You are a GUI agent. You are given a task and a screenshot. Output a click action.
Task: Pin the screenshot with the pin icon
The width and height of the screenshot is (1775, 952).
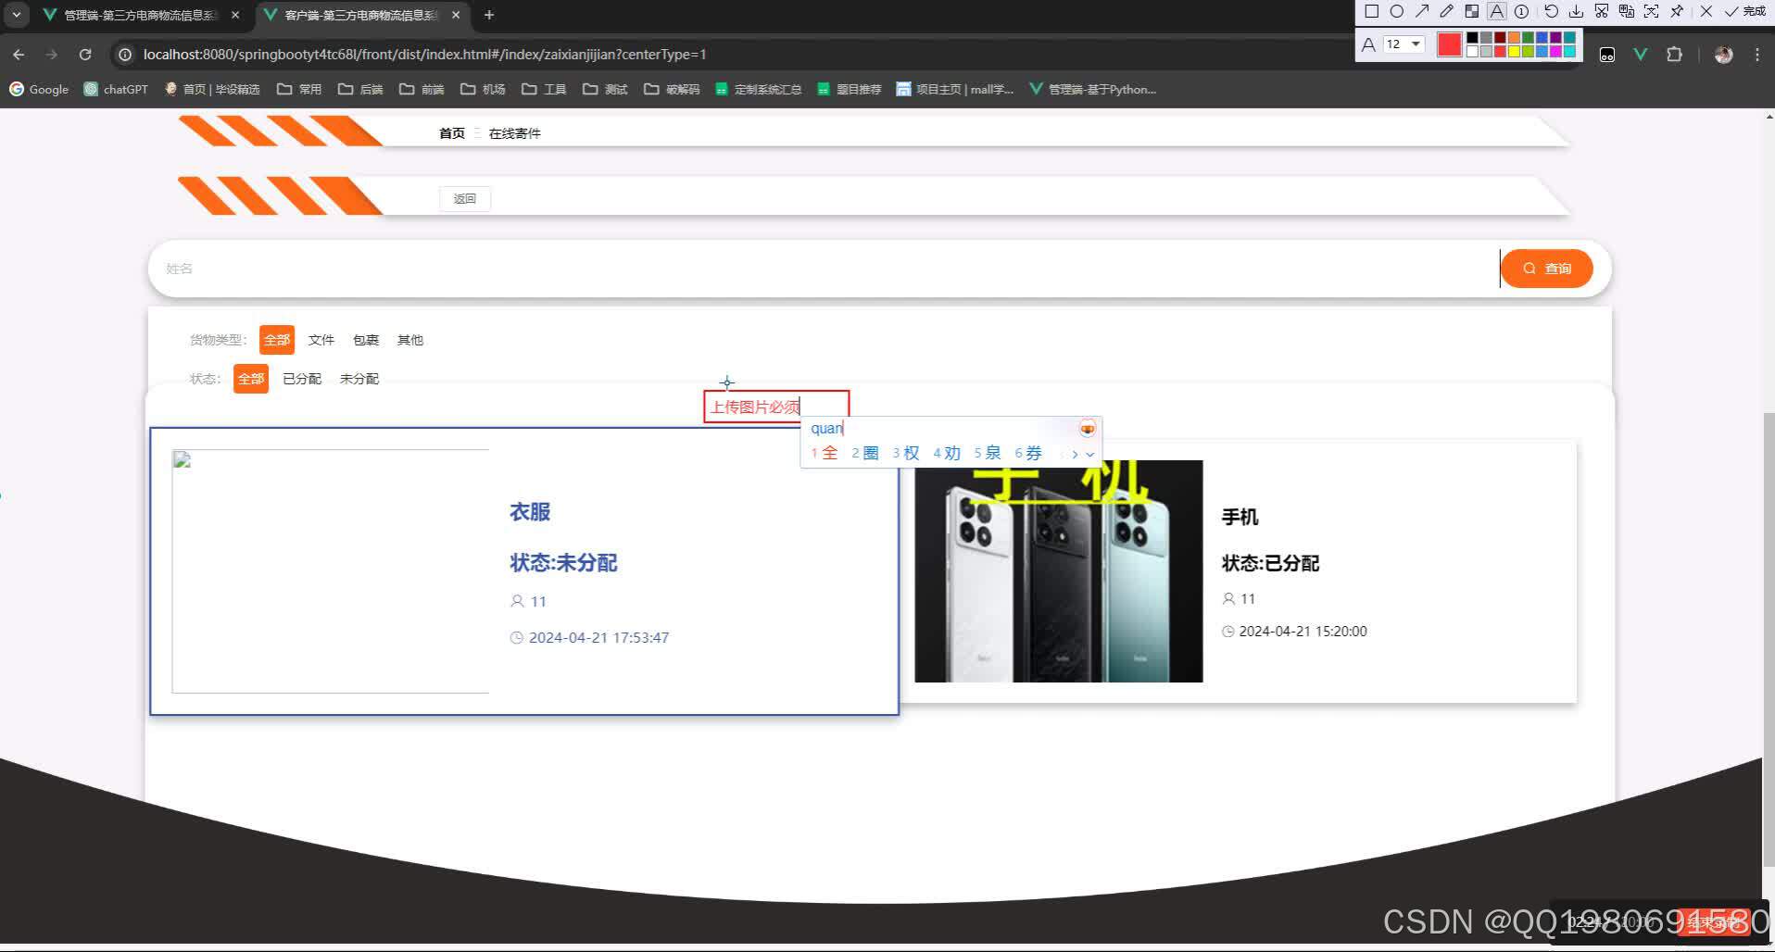(x=1677, y=12)
